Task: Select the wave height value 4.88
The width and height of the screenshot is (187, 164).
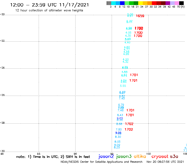Action: (x=124, y=72)
